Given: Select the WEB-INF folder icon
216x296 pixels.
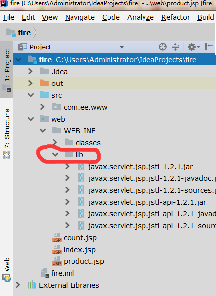Looking at the screenshot, I should tap(57, 130).
